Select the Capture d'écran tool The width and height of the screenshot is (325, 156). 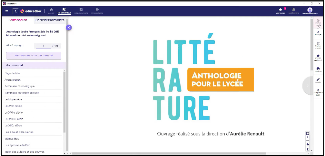pos(318,45)
